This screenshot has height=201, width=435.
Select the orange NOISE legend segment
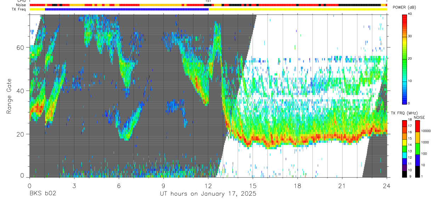point(418,138)
